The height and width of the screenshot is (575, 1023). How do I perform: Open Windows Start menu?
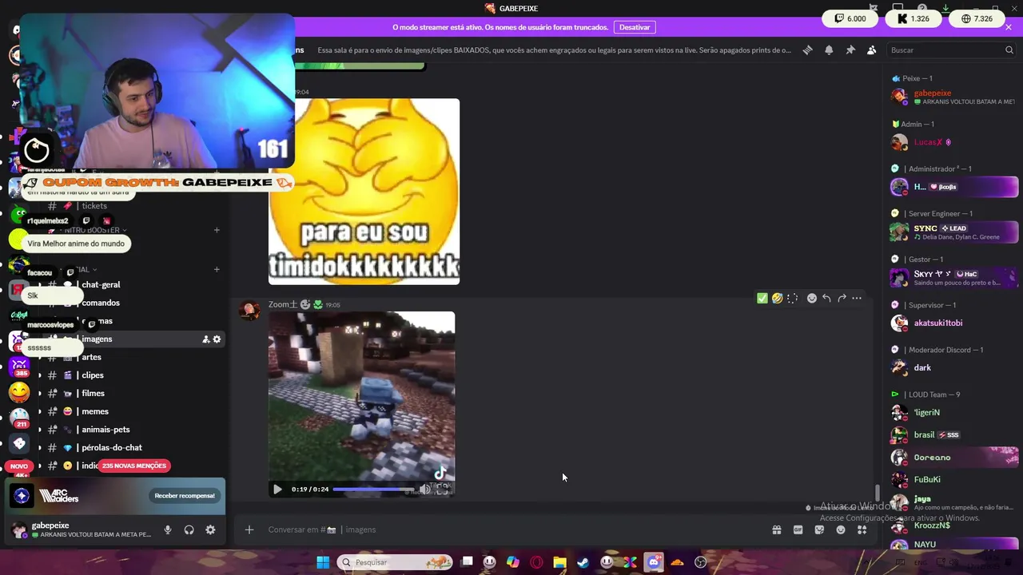point(323,562)
